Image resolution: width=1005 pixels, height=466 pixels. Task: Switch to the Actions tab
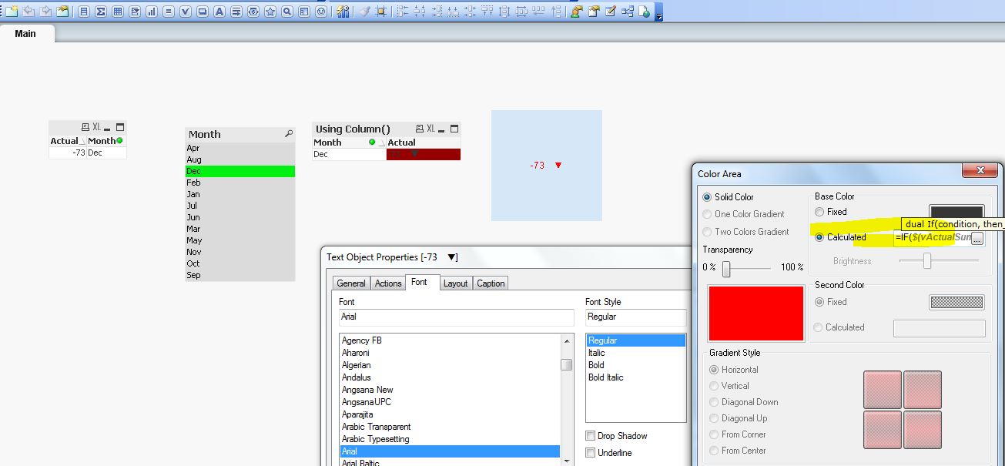[388, 283]
